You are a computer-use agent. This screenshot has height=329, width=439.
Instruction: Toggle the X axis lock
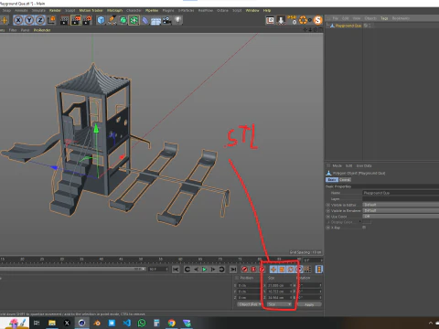(18, 20)
